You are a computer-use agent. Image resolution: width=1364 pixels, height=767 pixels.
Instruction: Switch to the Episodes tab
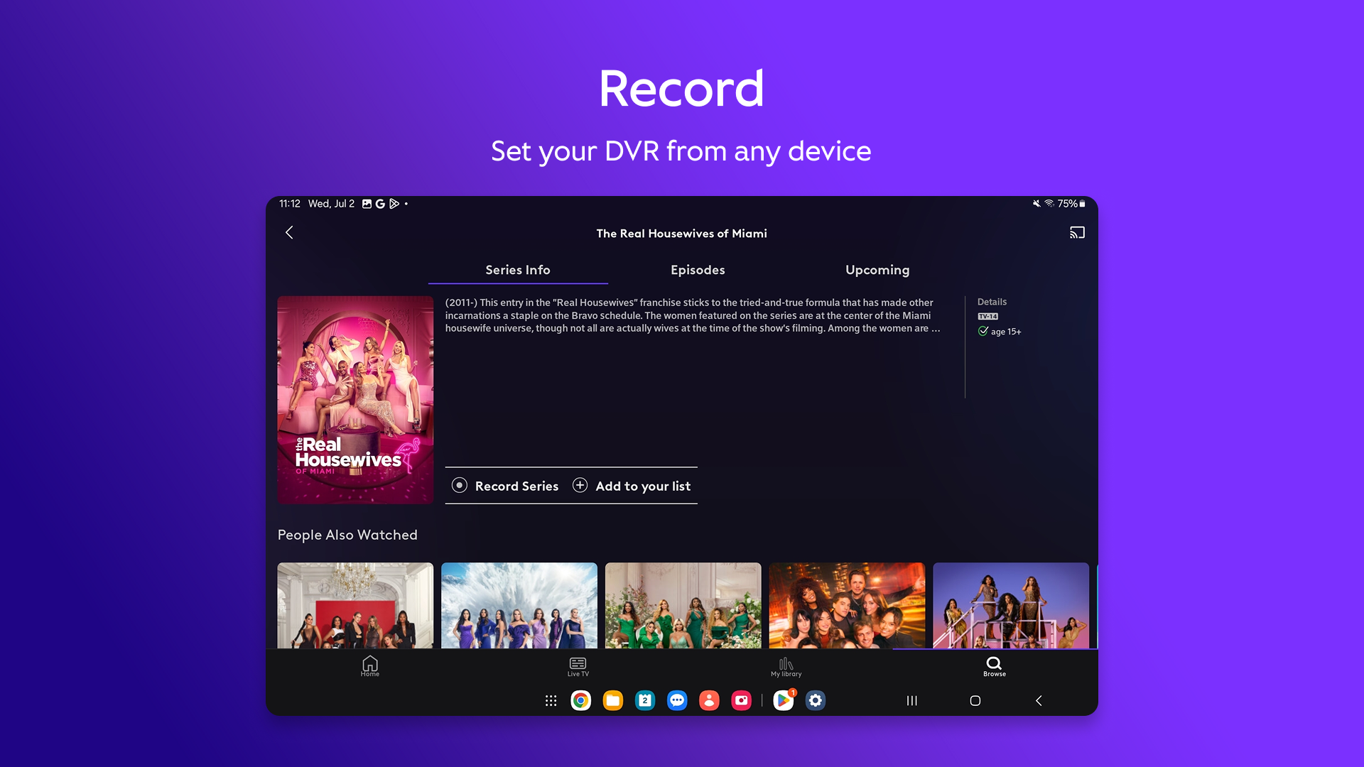click(698, 270)
